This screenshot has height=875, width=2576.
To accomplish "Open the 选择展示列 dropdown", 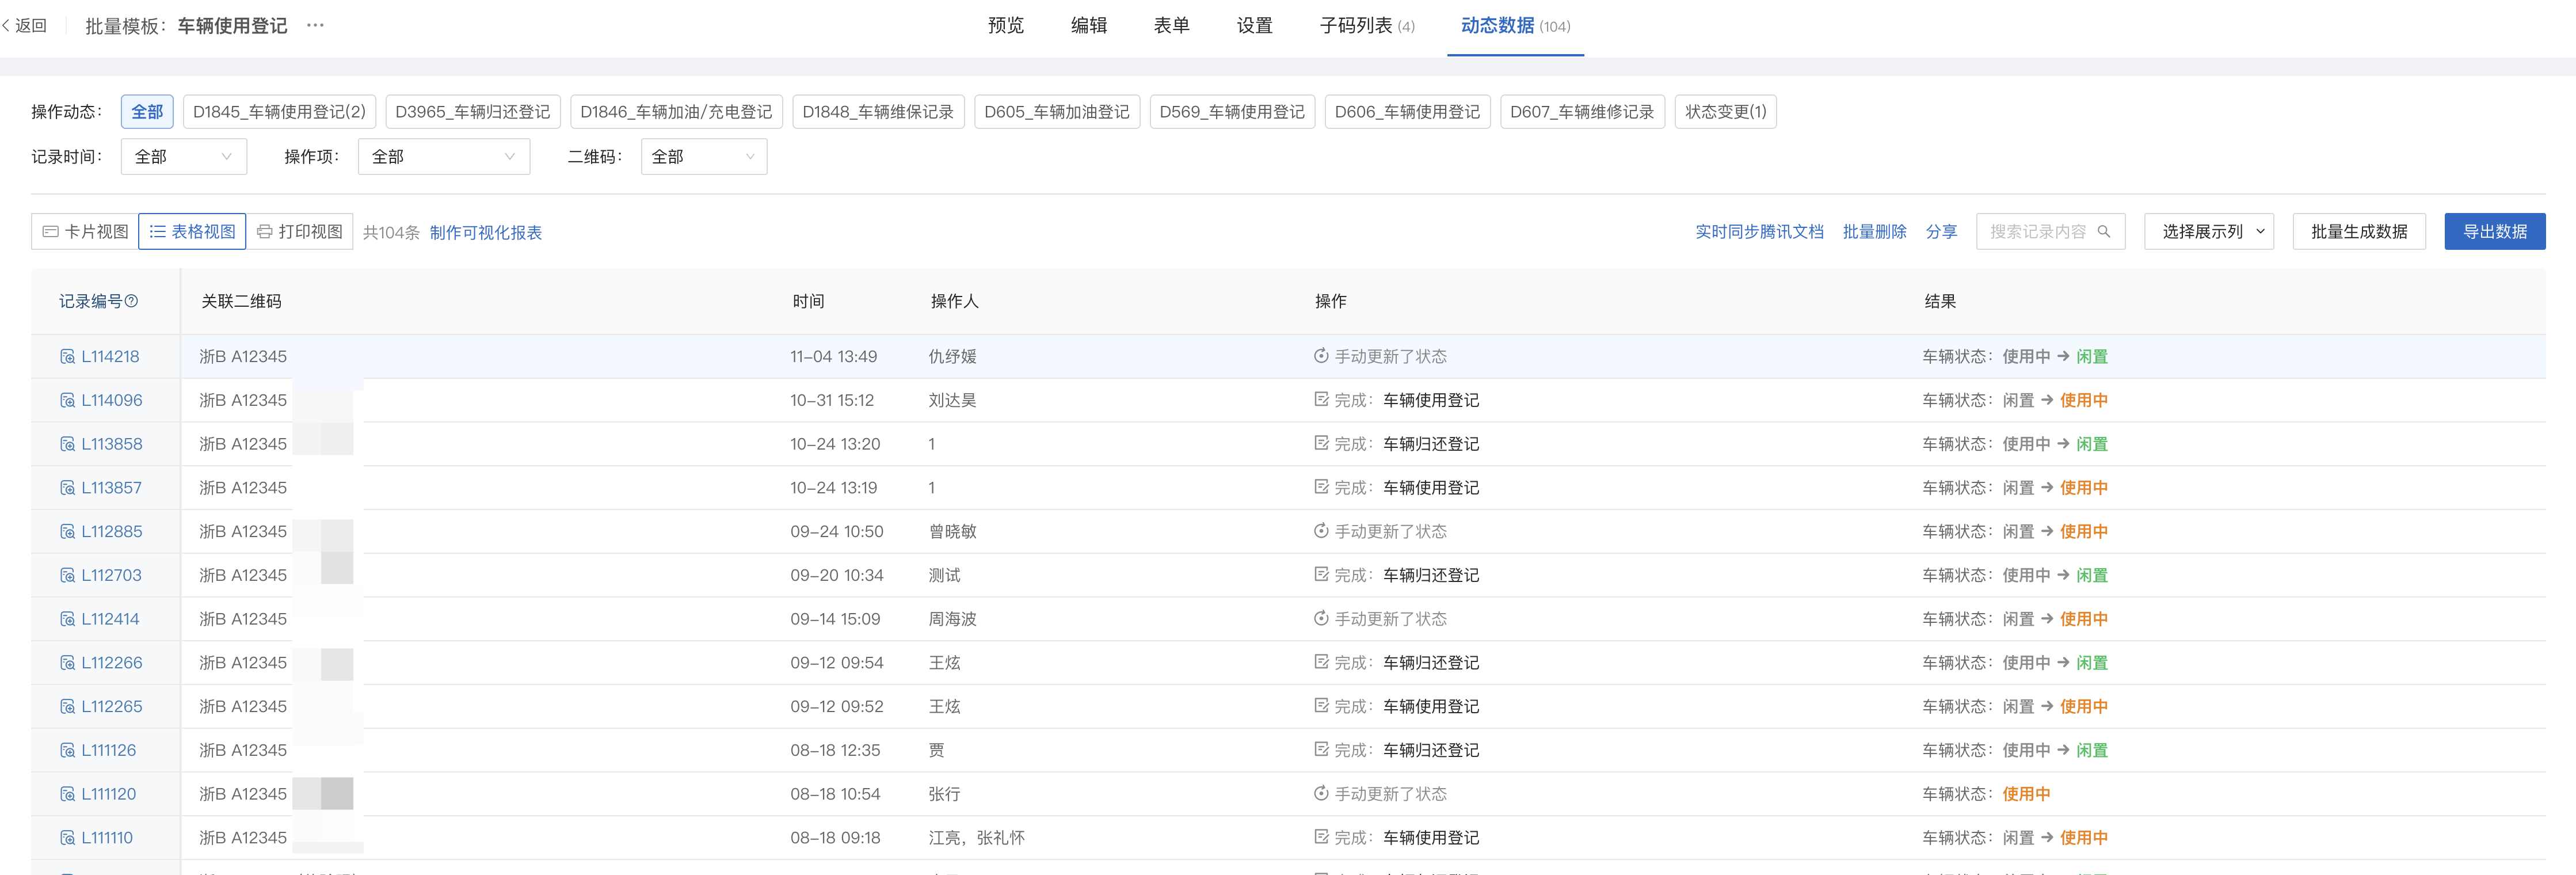I will pyautogui.click(x=2208, y=231).
